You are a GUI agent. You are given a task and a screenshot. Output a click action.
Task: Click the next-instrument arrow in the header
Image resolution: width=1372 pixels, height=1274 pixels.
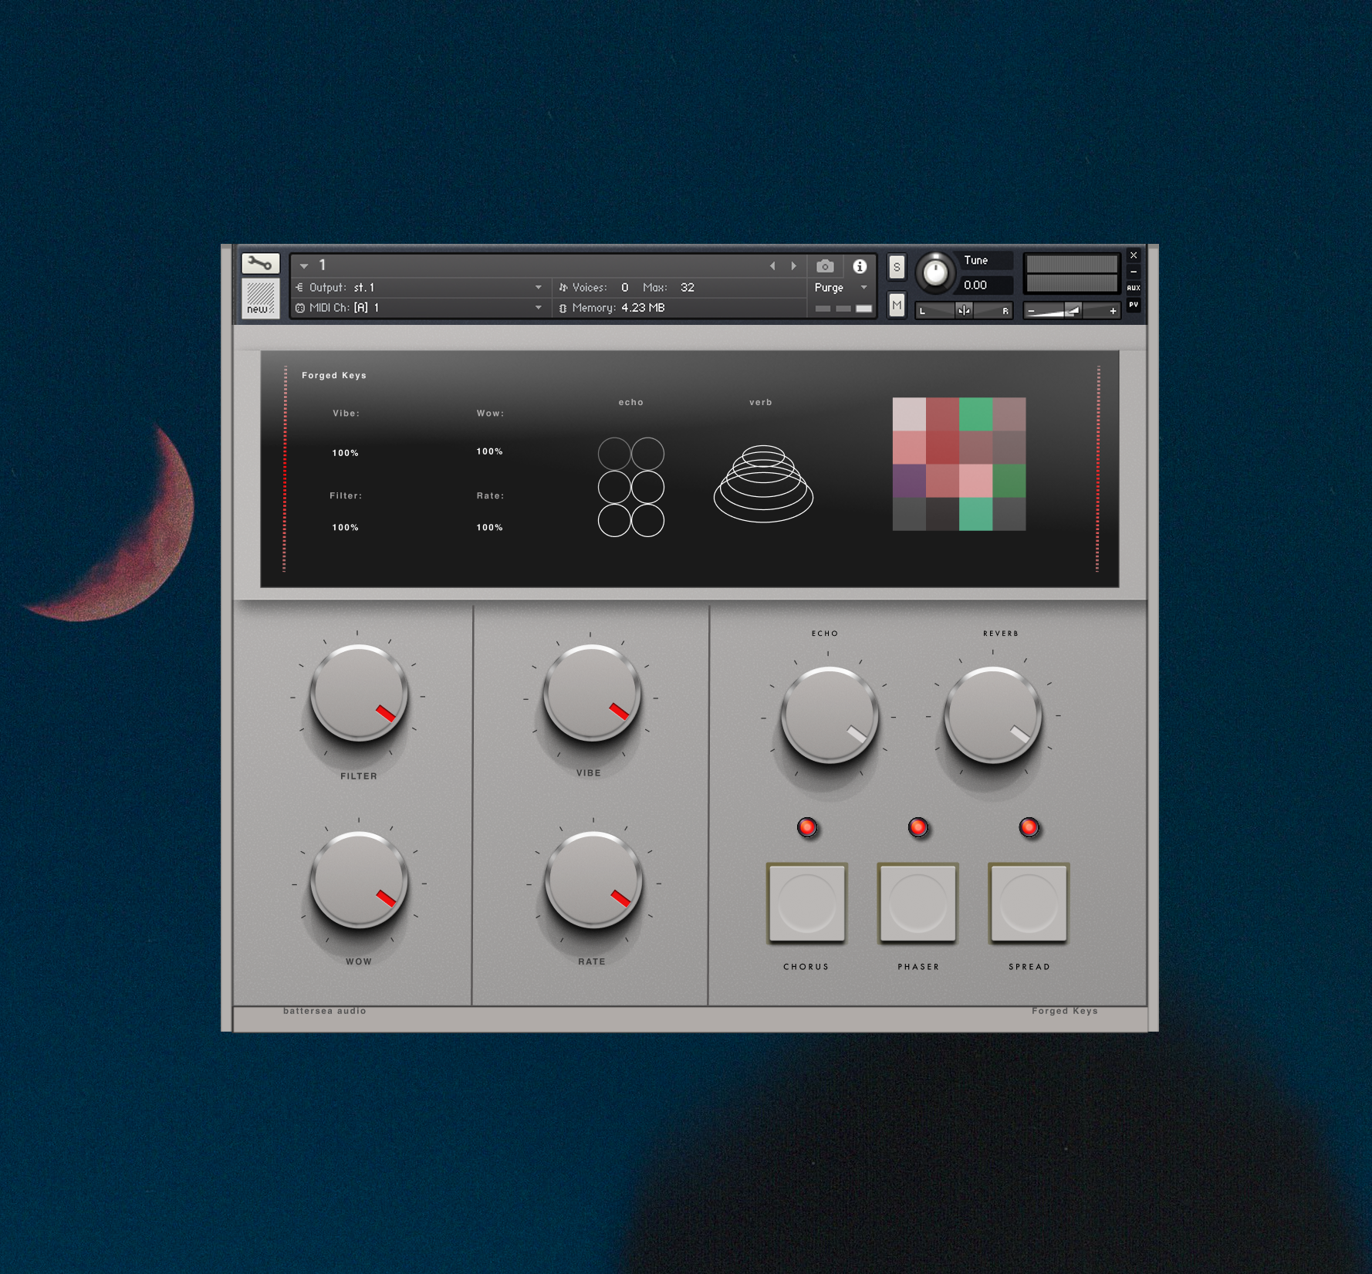794,265
